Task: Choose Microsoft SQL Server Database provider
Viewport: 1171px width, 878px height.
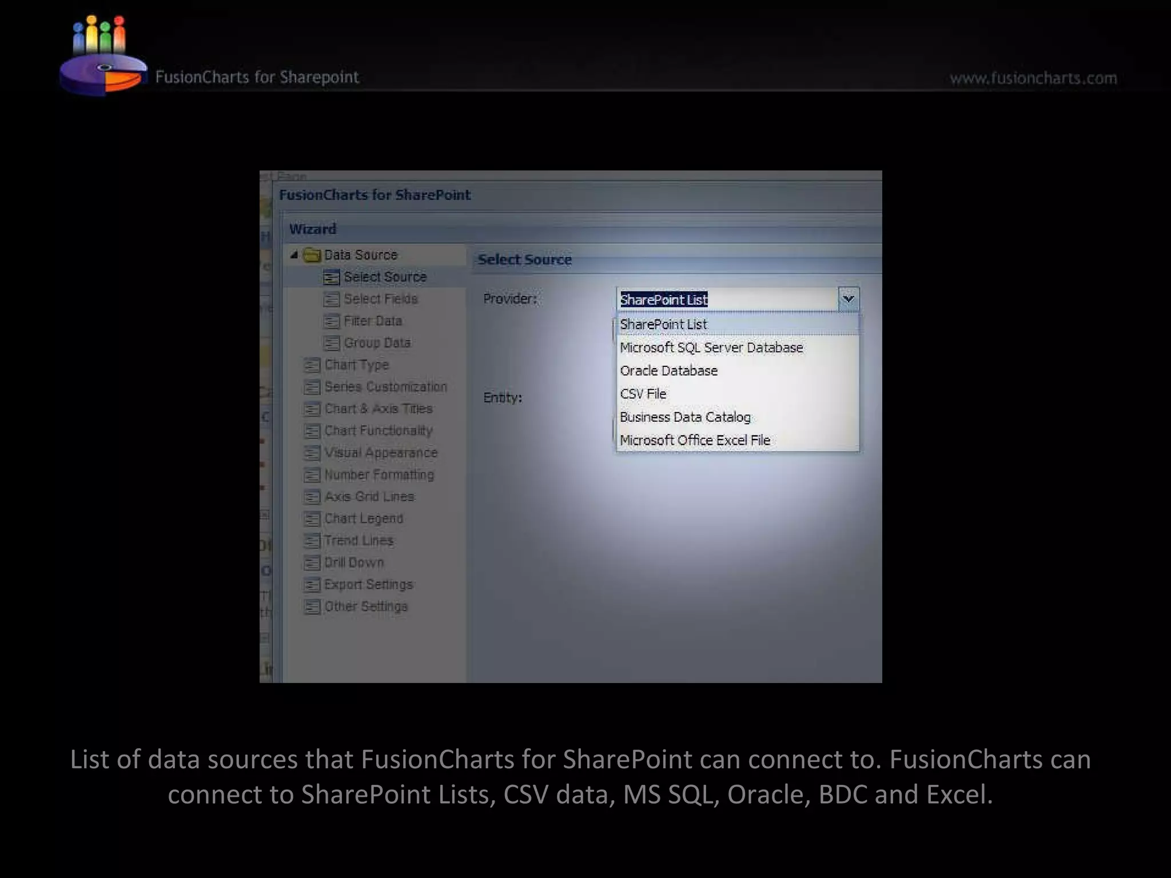Action: pos(738,348)
